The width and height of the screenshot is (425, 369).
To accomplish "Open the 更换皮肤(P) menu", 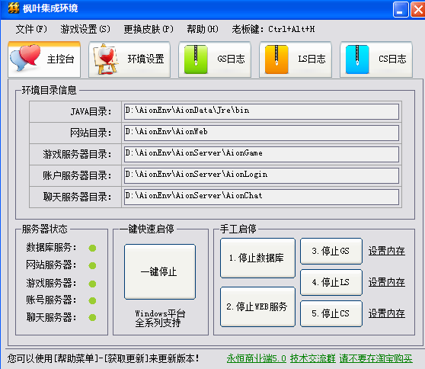I will [149, 29].
